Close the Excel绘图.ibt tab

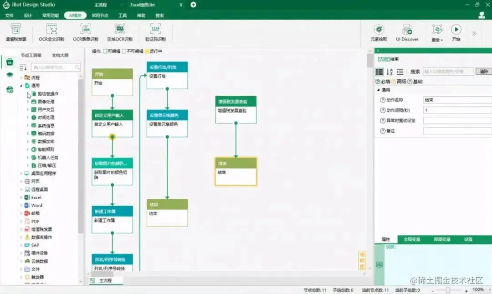[x=181, y=5]
